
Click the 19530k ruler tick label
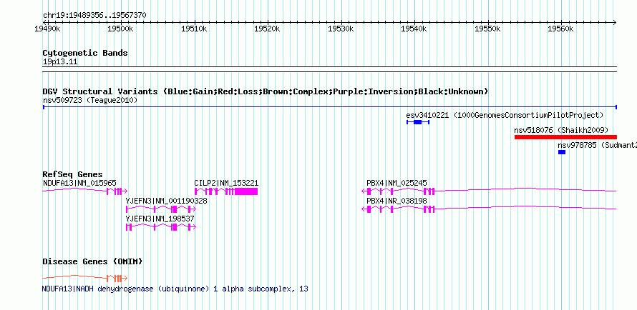click(x=341, y=29)
